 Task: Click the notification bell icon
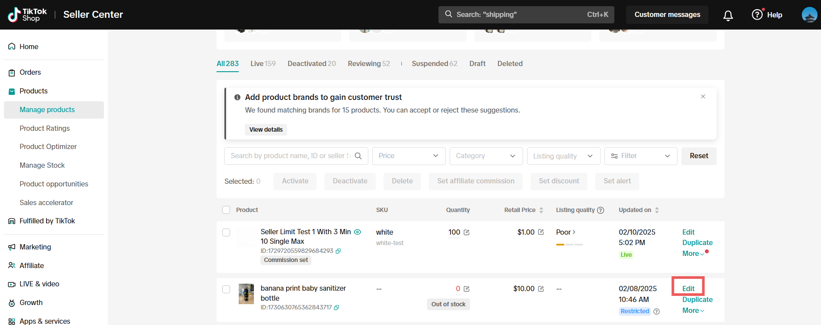[728, 16]
